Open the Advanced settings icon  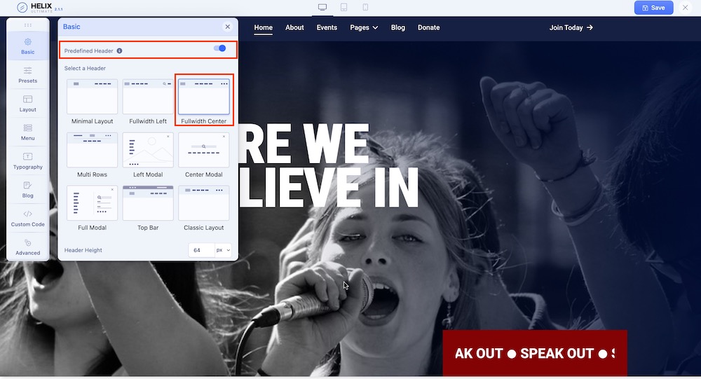click(27, 247)
